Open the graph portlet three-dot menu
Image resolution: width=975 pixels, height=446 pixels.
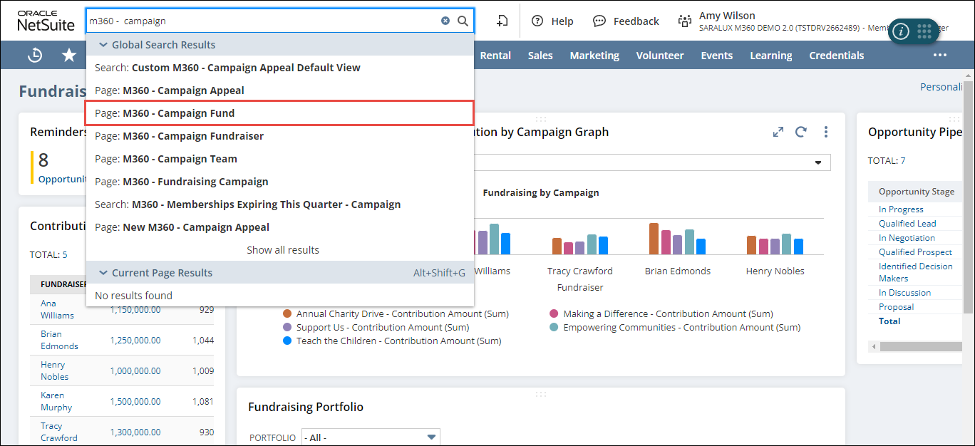click(826, 132)
